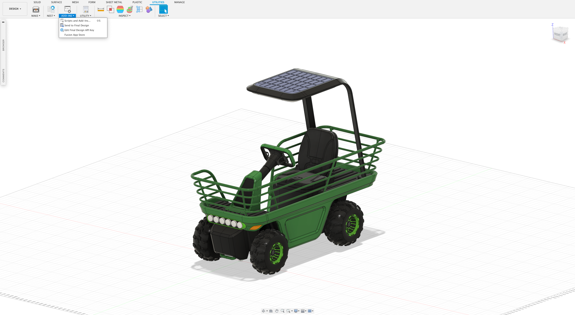The height and width of the screenshot is (315, 575).
Task: Expand the SELECT panel dropdown
Action: point(164,16)
